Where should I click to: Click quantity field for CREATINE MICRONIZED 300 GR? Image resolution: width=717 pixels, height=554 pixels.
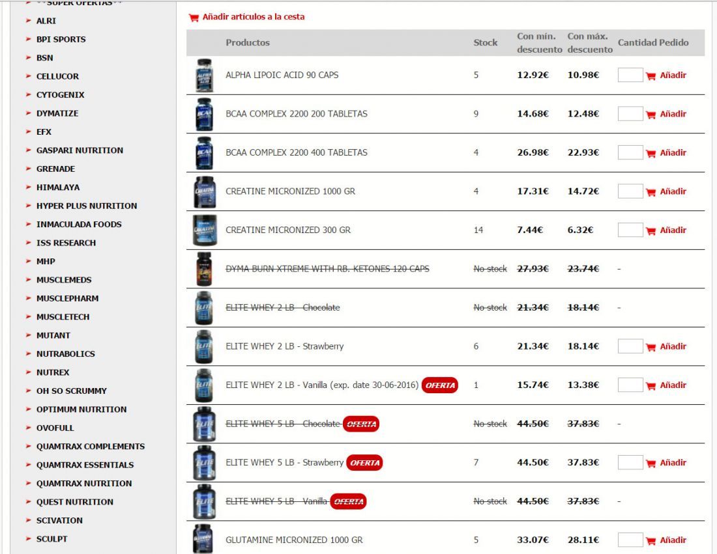(630, 230)
